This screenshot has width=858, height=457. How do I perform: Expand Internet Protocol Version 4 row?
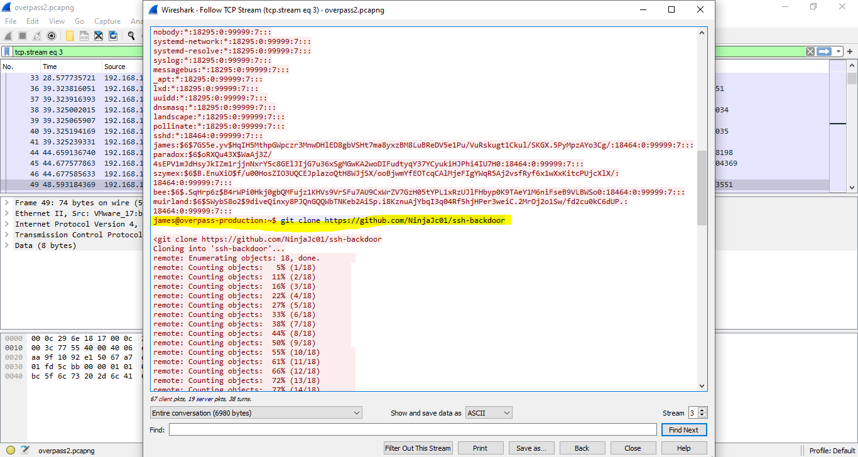(x=6, y=224)
